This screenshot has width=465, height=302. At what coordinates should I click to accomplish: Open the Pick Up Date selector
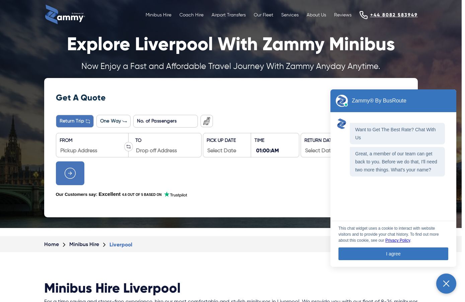pyautogui.click(x=227, y=151)
